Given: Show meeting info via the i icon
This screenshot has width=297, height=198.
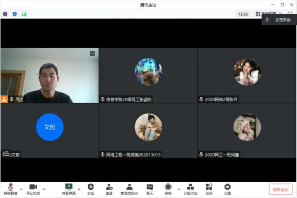Looking at the screenshot, I should pyautogui.click(x=5, y=14).
